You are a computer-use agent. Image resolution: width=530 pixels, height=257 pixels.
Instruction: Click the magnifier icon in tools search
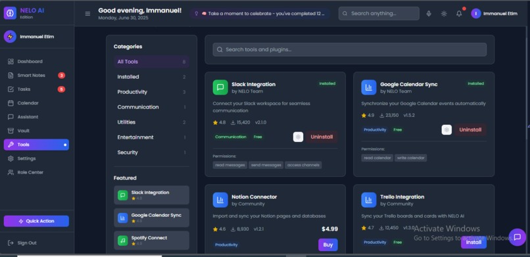220,50
